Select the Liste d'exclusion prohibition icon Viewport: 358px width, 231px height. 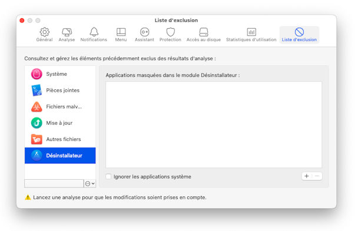pos(299,32)
